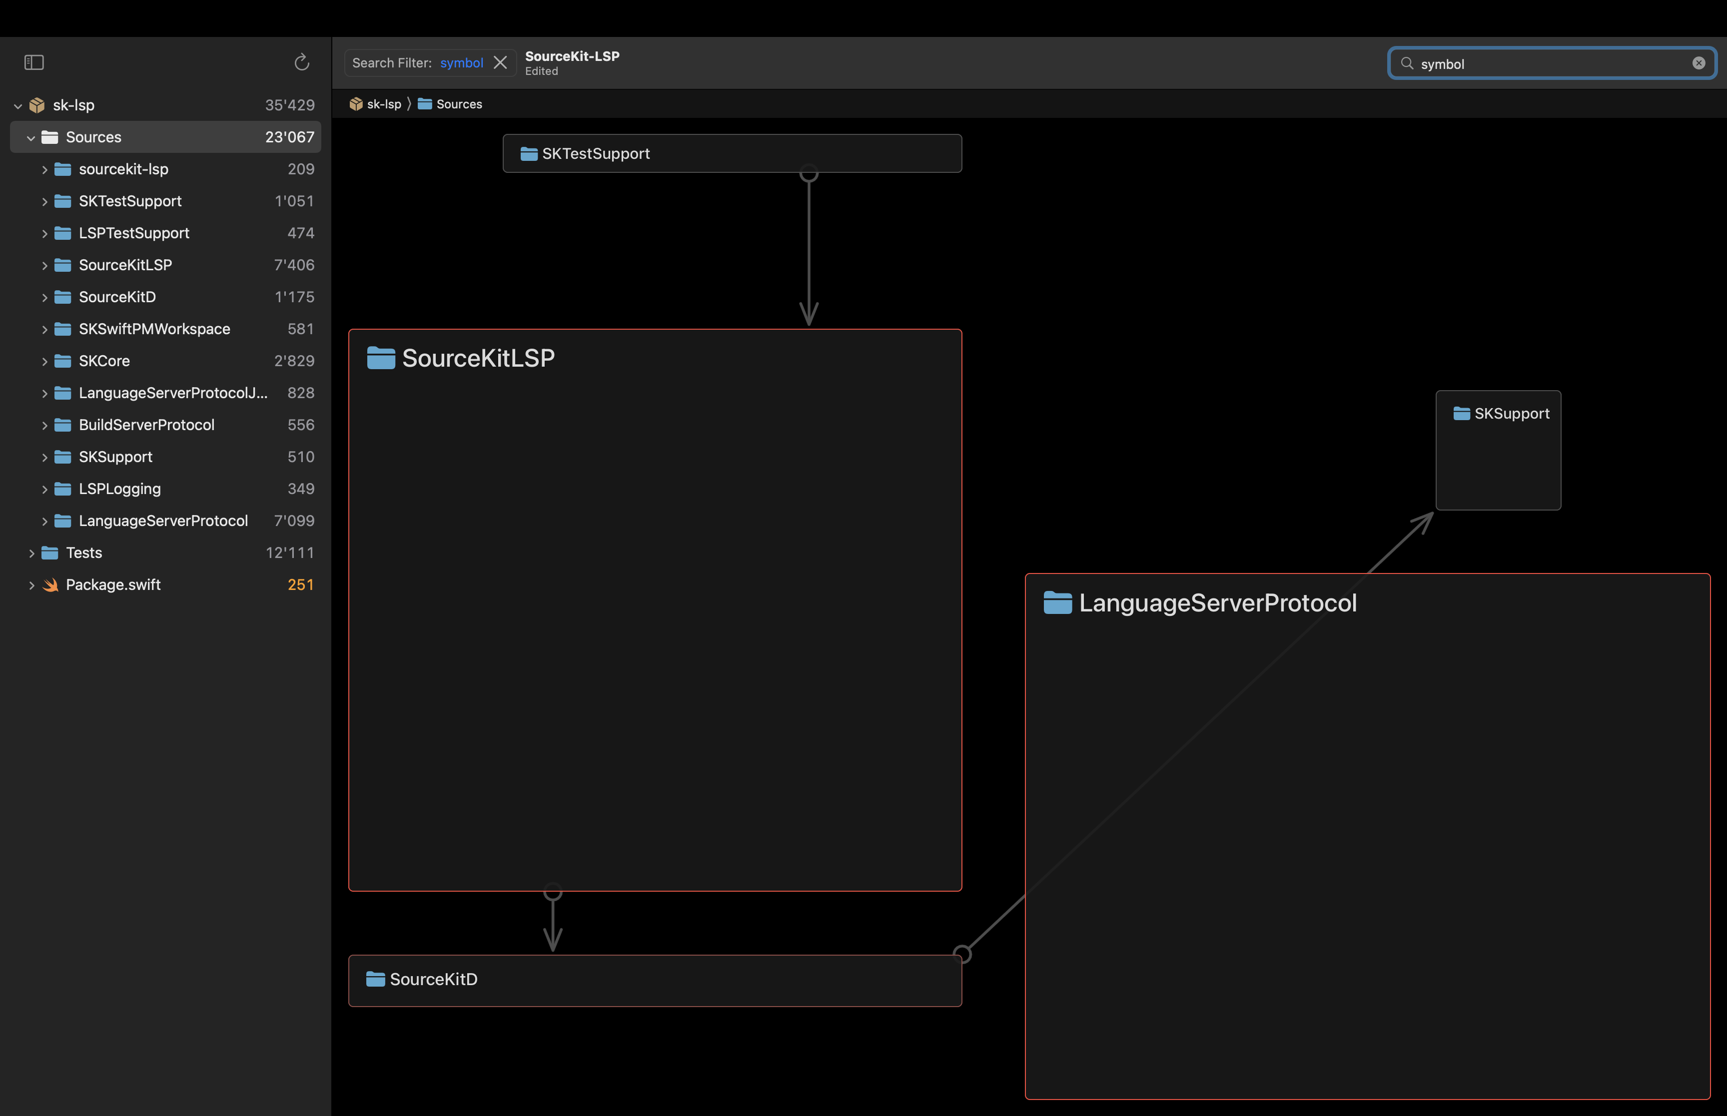Click the 23'067 count next to Sources
1727x1116 pixels.
coord(290,137)
